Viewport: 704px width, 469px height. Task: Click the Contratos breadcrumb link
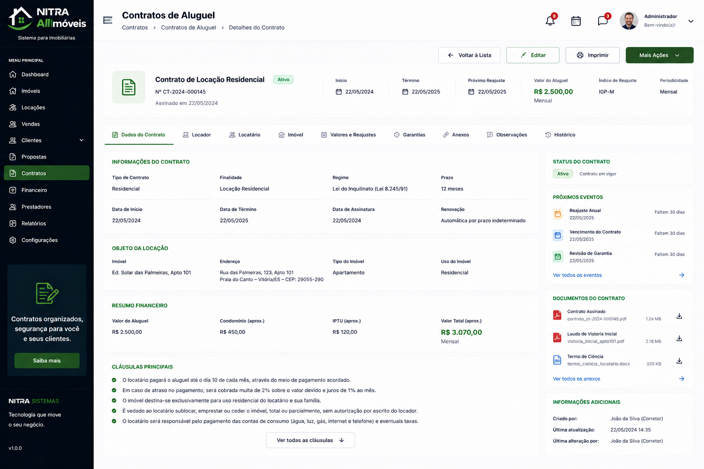[135, 27]
